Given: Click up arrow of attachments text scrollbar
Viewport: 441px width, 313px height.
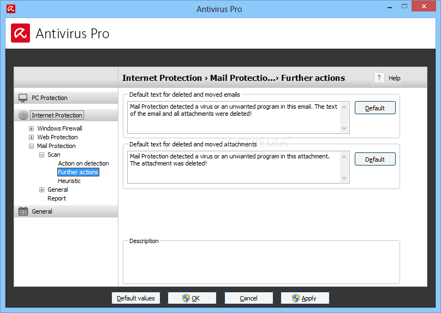Looking at the screenshot, I should click(344, 157).
